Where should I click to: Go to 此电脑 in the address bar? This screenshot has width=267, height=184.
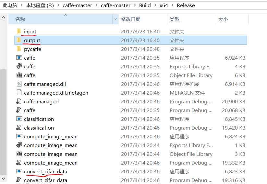tap(10, 6)
